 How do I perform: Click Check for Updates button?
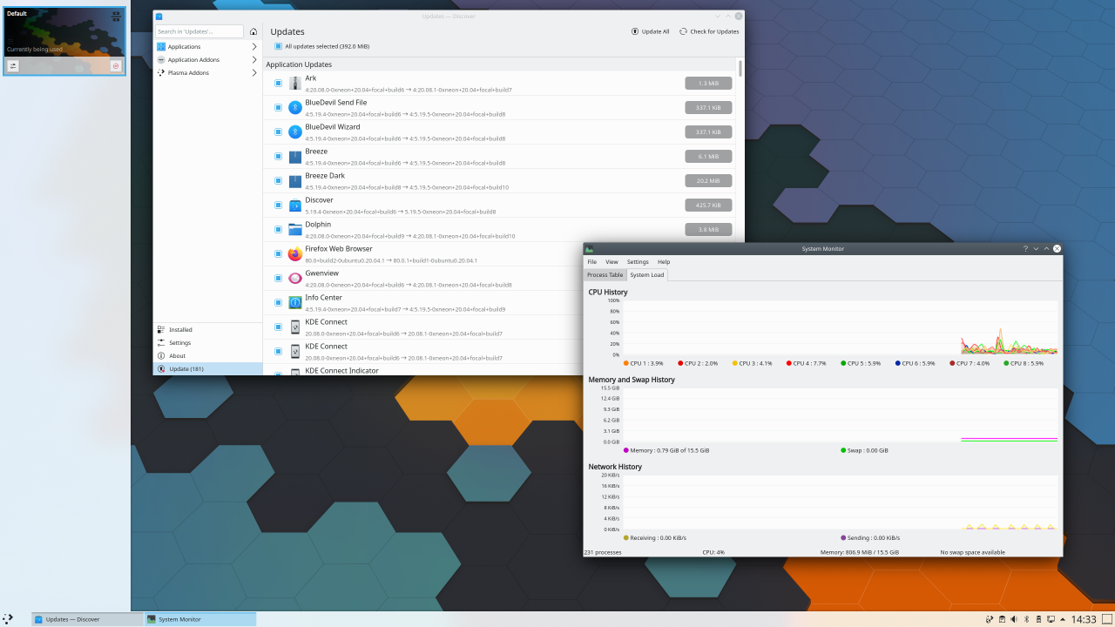[x=709, y=31]
